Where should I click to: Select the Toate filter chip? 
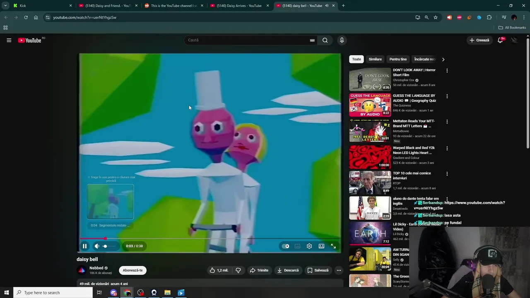[x=357, y=59]
